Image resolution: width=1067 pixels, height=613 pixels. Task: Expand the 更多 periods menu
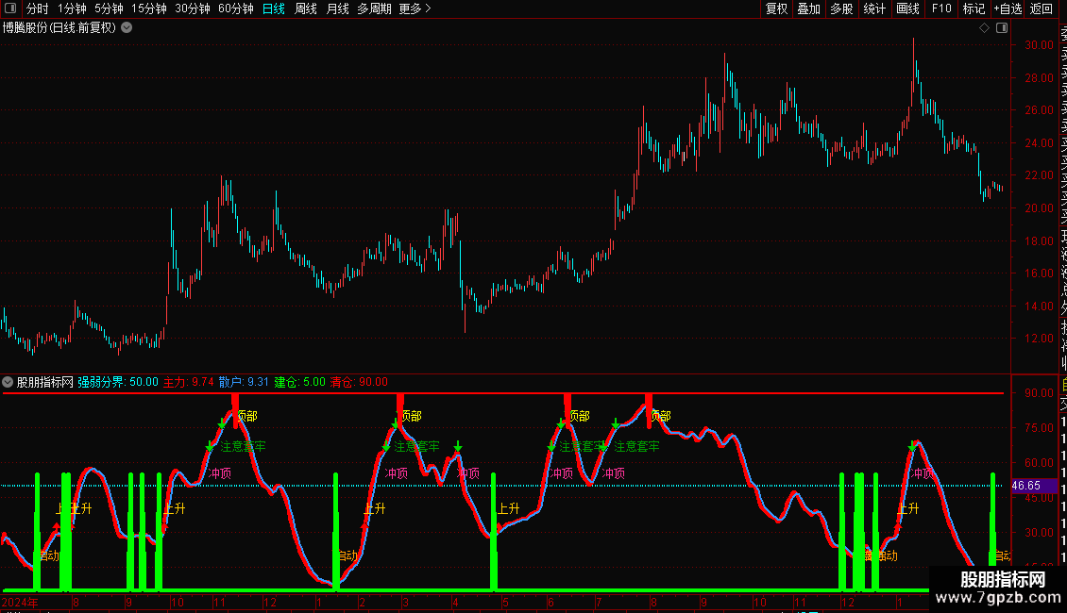tap(415, 8)
